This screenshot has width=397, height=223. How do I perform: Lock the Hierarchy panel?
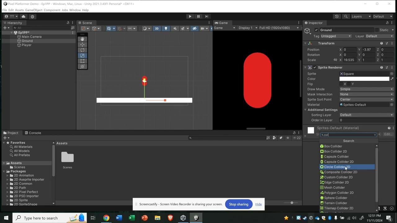[68, 23]
